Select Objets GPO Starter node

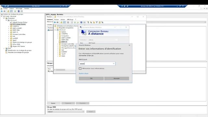(19, 46)
